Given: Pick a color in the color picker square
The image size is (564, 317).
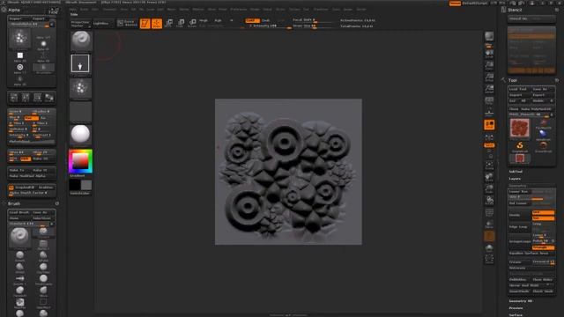Looking at the screenshot, I should tap(80, 160).
